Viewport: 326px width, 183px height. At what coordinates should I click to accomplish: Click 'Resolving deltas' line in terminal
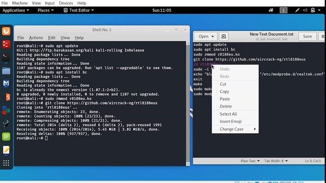(x=60, y=134)
